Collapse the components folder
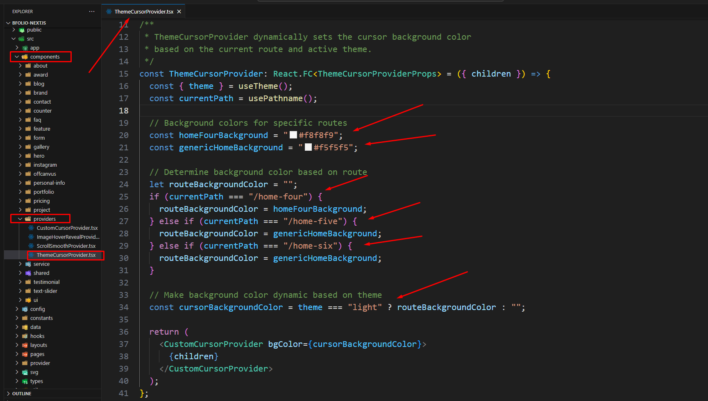The image size is (708, 401). pos(17,57)
